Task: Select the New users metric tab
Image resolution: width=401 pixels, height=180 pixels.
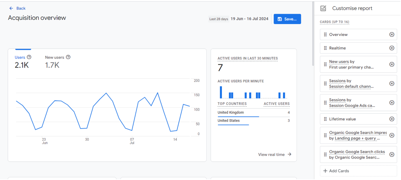Action: [57, 62]
